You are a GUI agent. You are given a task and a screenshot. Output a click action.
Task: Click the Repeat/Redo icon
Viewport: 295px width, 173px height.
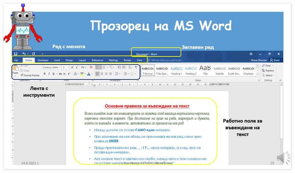[x=34, y=54]
